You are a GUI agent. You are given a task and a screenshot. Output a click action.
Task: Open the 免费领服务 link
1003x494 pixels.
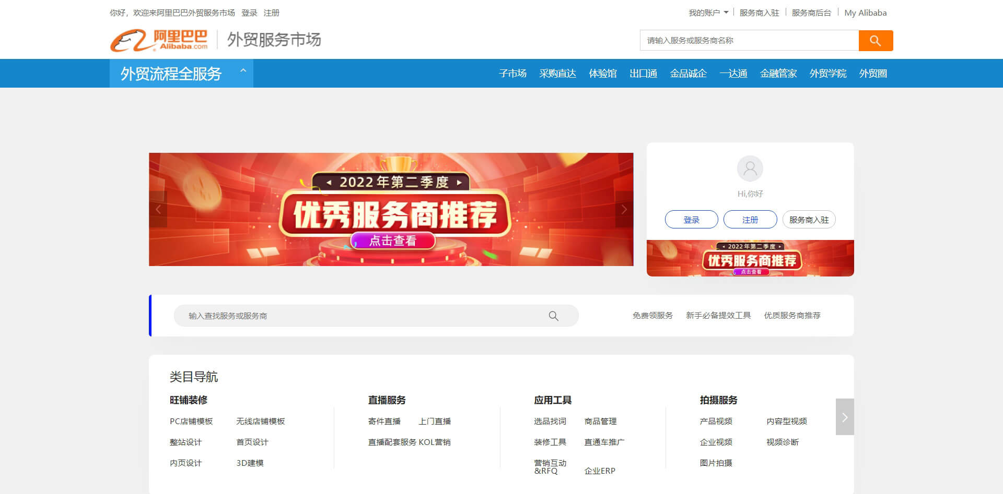652,316
